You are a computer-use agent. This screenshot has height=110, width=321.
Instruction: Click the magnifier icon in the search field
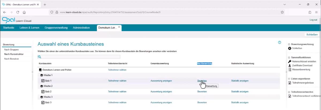[39, 57]
